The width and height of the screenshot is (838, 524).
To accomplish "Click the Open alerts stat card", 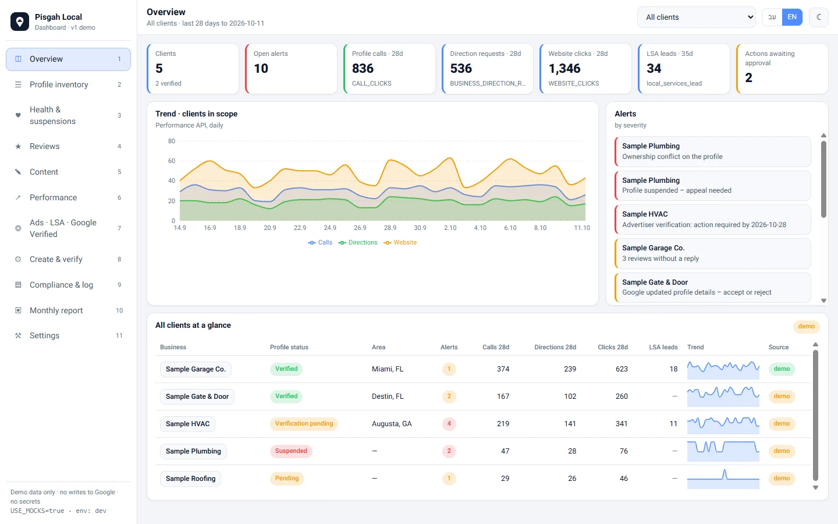I will pos(291,69).
